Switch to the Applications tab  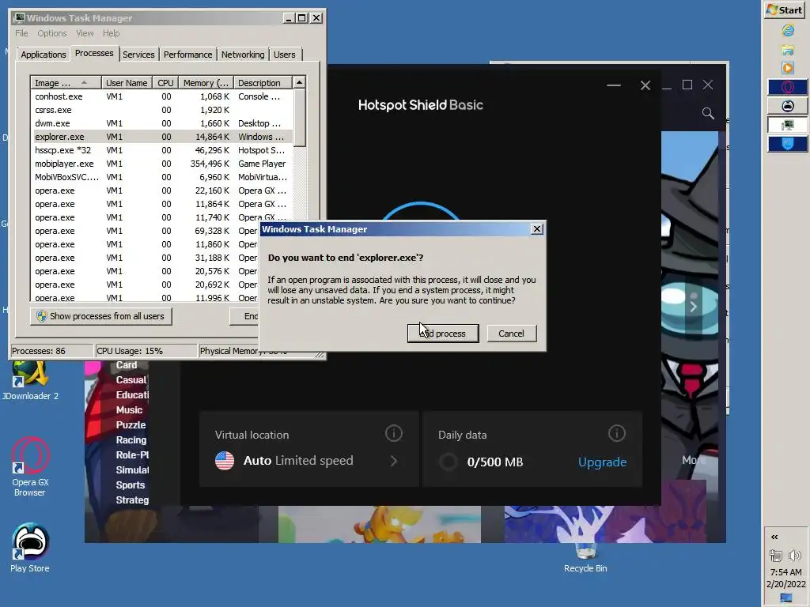pos(44,55)
